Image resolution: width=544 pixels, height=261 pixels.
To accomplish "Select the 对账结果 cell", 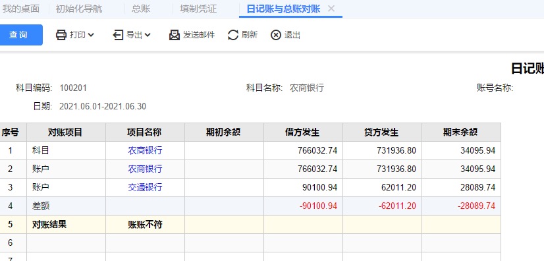I will point(67,225).
